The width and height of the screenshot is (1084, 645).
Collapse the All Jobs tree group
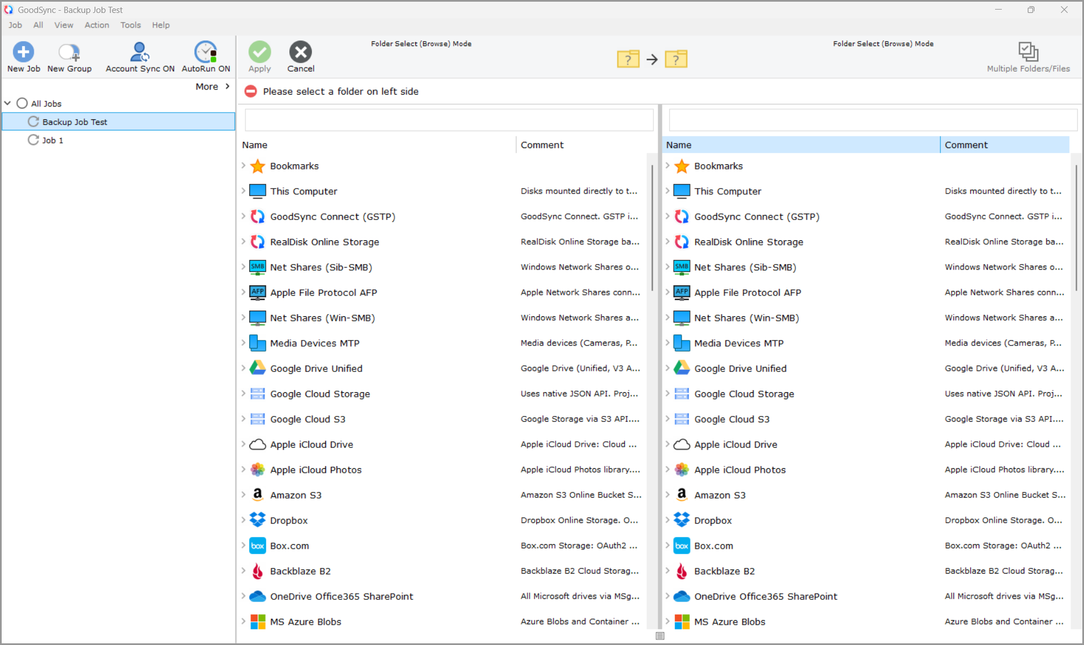tap(8, 103)
